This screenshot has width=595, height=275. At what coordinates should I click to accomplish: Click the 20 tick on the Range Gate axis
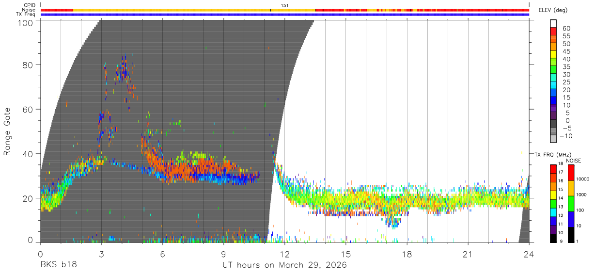click(29, 198)
